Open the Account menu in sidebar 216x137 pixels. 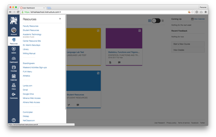coord(14,31)
